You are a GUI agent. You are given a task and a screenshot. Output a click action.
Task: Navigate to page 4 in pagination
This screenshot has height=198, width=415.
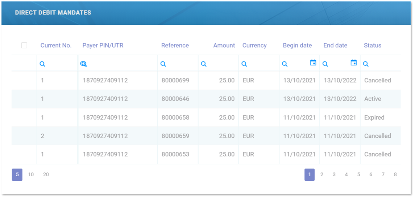[346, 175]
